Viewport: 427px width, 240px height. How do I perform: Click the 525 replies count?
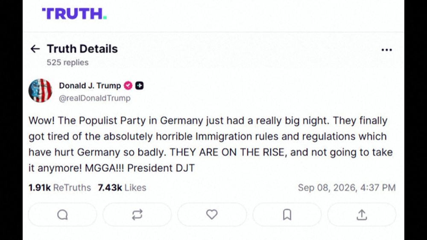pos(67,63)
